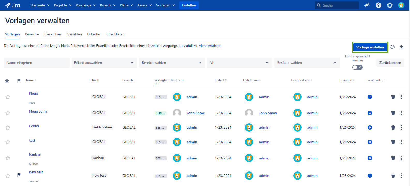Click the cloud download import icon
Viewport: 410px width, 186px height.
(392, 47)
